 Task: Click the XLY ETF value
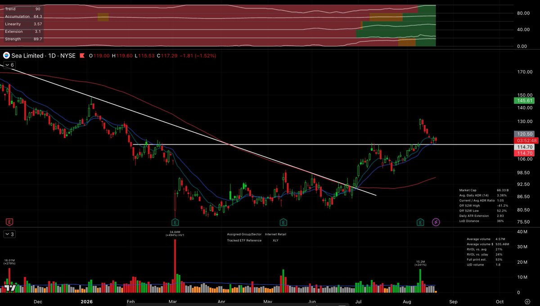click(275, 240)
